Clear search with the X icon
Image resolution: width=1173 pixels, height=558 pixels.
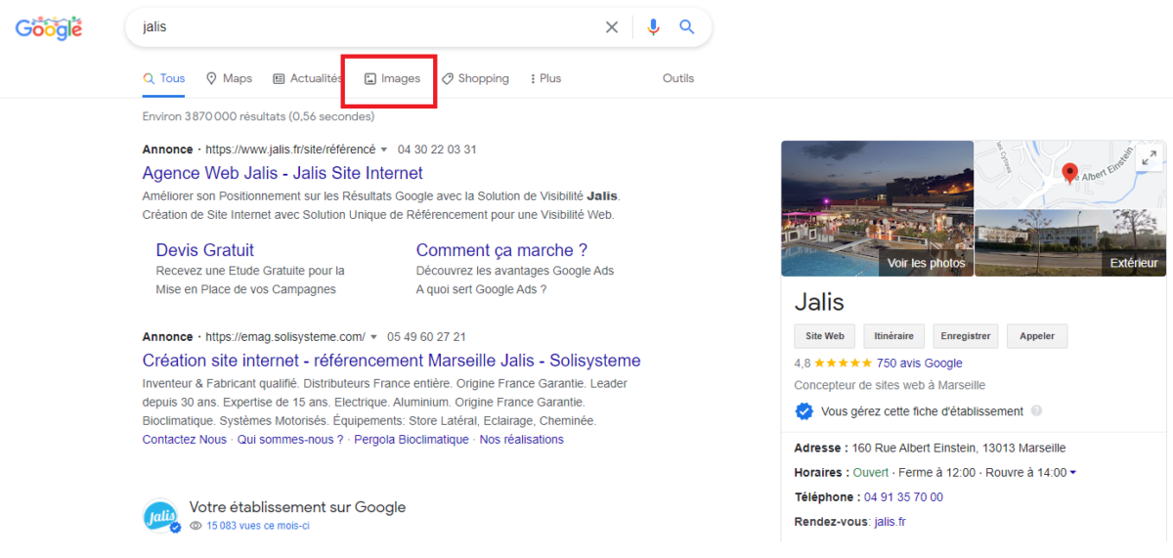point(612,27)
